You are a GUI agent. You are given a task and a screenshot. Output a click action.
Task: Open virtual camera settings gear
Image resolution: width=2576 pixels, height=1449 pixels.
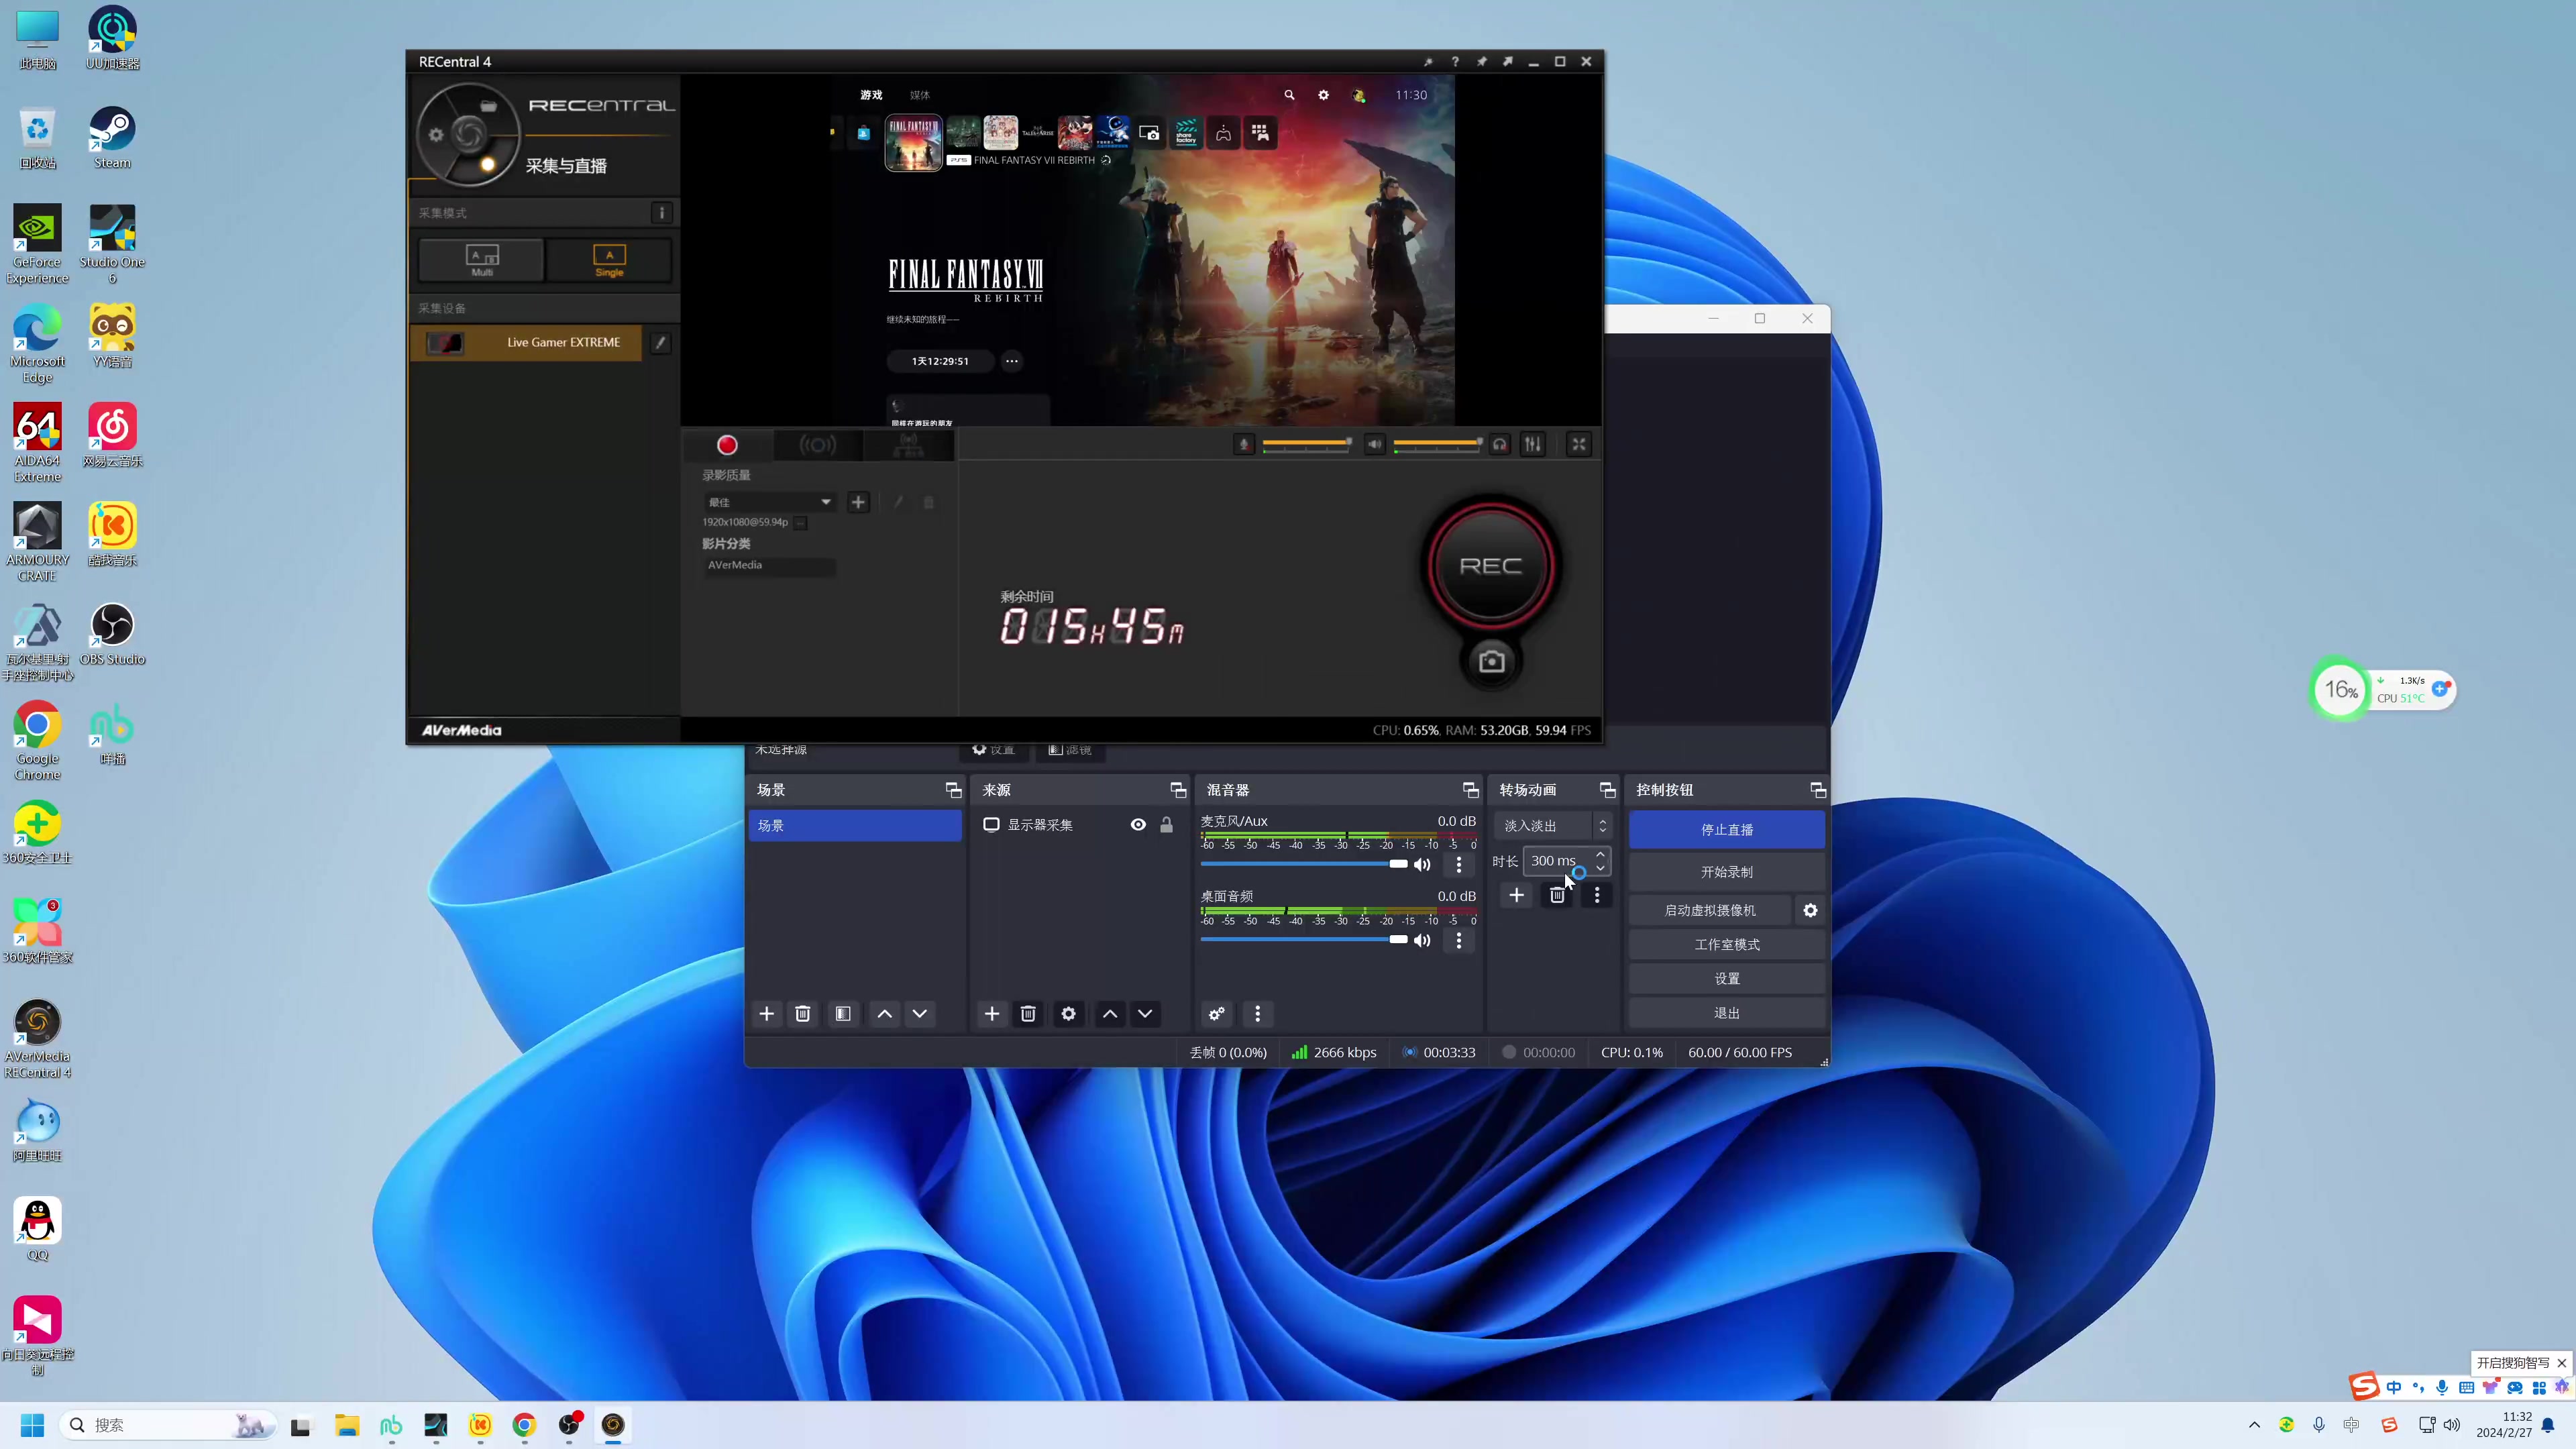tap(1810, 910)
